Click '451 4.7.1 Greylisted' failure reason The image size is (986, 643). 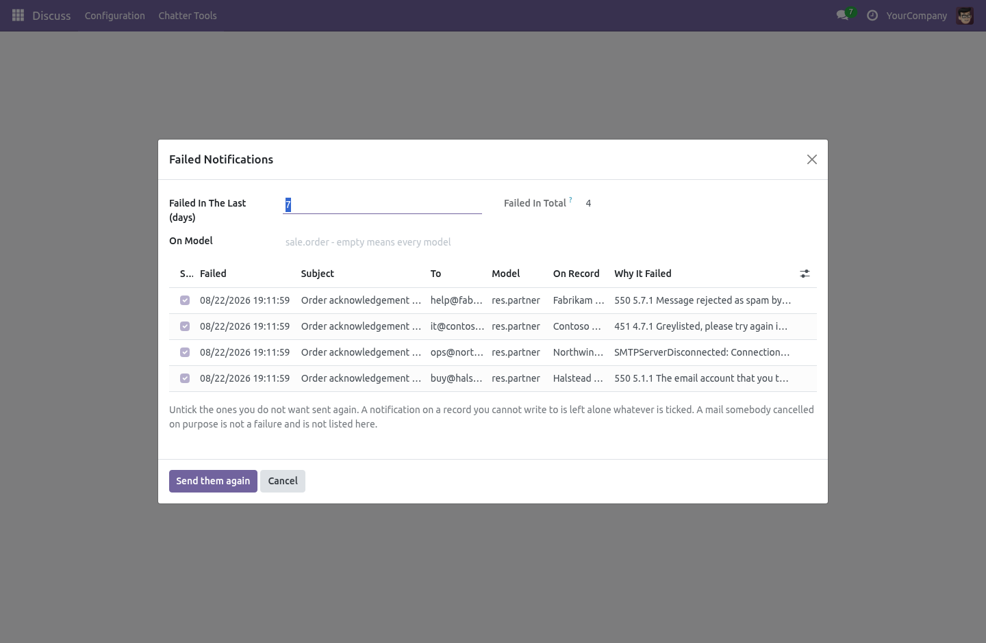[701, 326]
